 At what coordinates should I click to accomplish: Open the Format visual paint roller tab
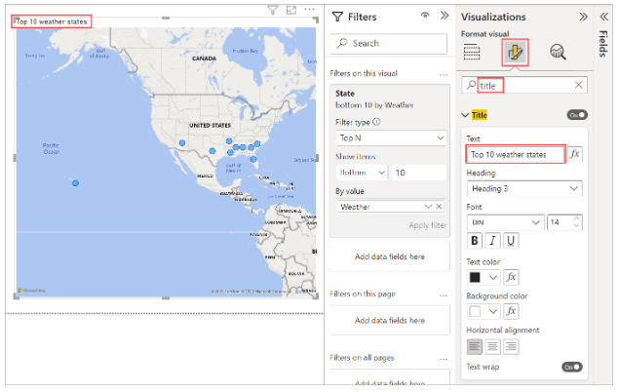coord(516,53)
